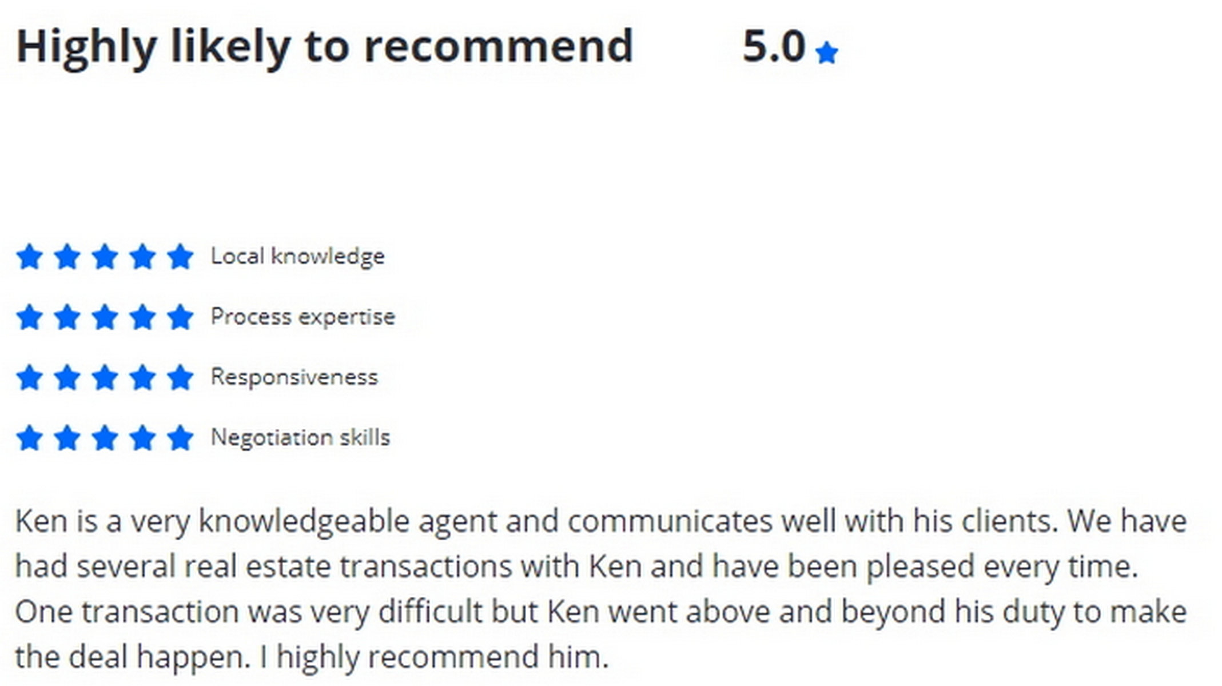The width and height of the screenshot is (1222, 686).
Task: Click the fifth star for Responsiveness
Action: click(x=181, y=378)
